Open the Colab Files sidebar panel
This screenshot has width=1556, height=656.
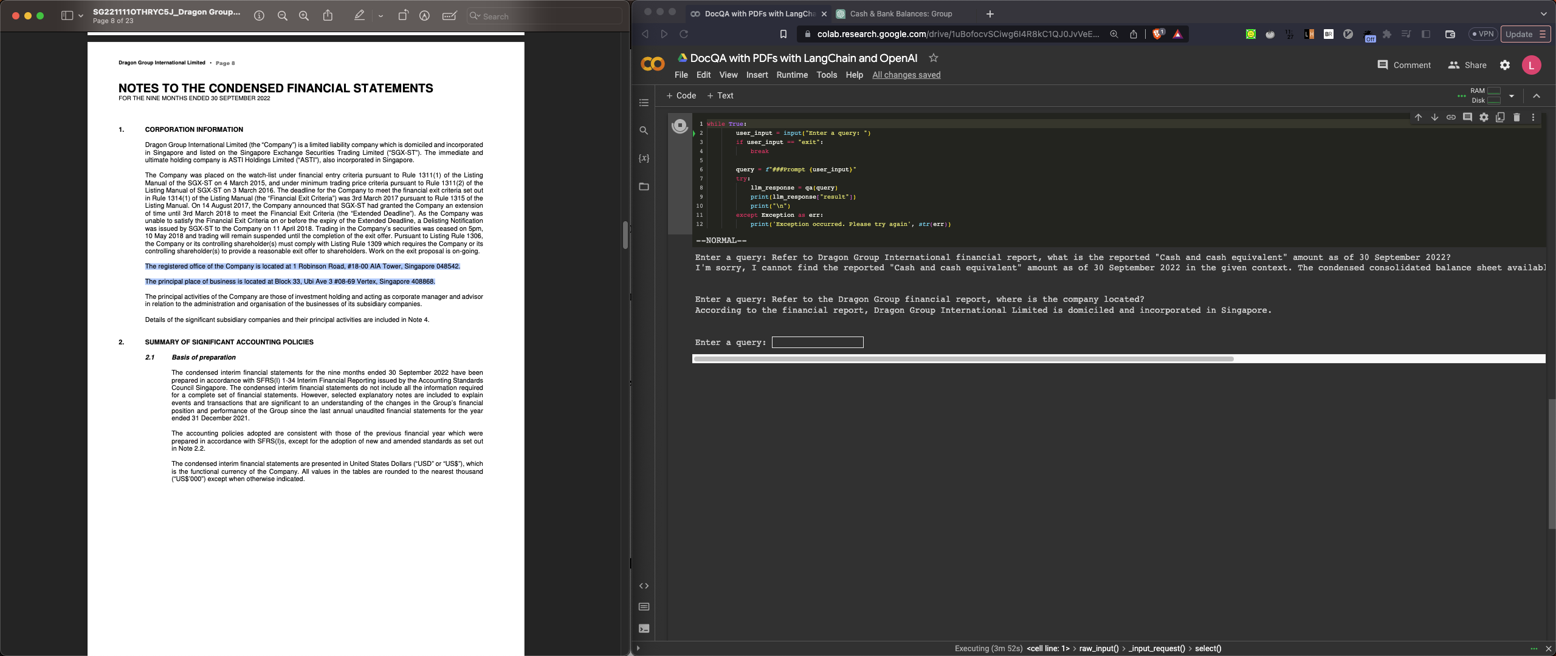tap(644, 186)
